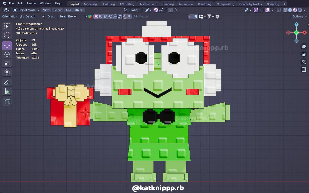Toggle the snapping magnet button
Viewport: 309px width, 193px height.
point(156,10)
